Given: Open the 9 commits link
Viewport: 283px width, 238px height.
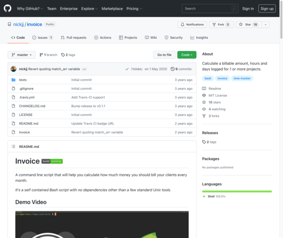Looking at the screenshot, I should (181, 69).
